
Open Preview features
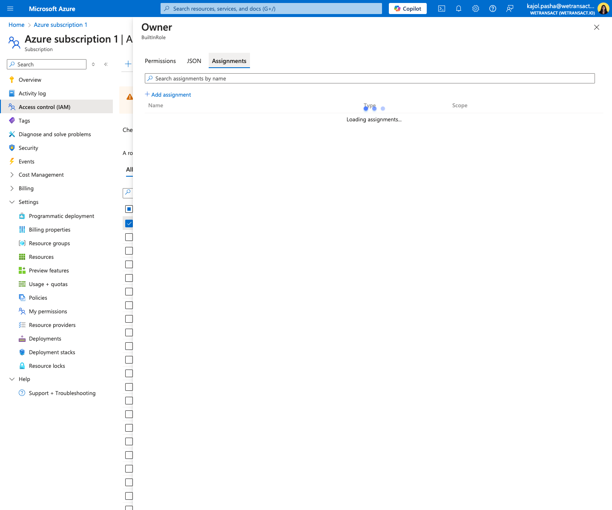coord(49,270)
